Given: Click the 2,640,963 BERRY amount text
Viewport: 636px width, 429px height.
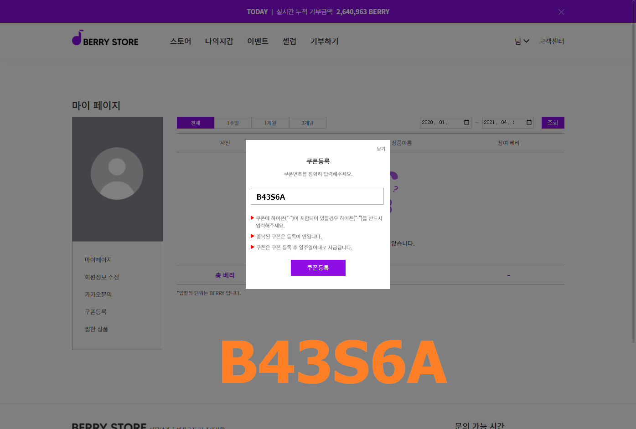Looking at the screenshot, I should point(363,12).
